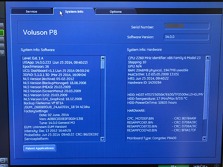Viewport: 223px width, 167px height.
Task: Select the 'EpochVersion: 36' line
Action: click(36, 66)
